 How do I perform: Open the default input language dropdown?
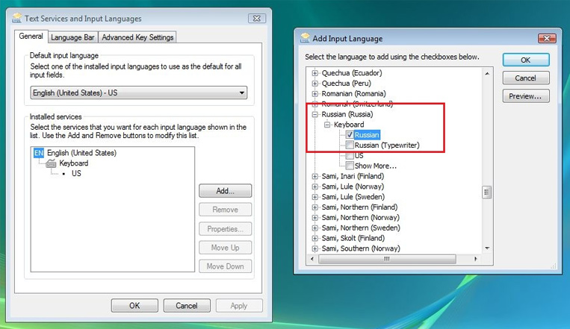138,93
